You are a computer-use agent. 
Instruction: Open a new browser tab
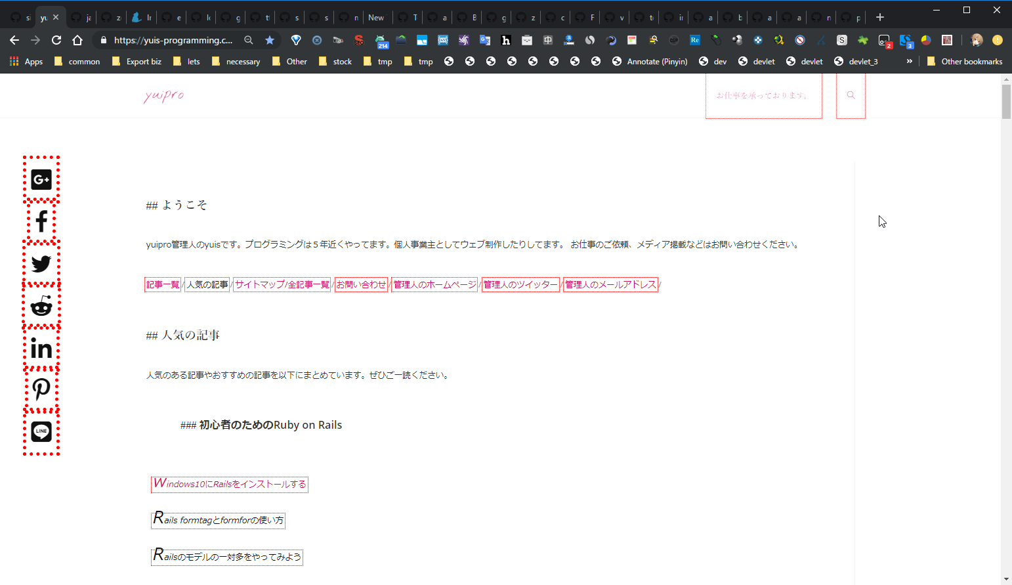pyautogui.click(x=880, y=17)
